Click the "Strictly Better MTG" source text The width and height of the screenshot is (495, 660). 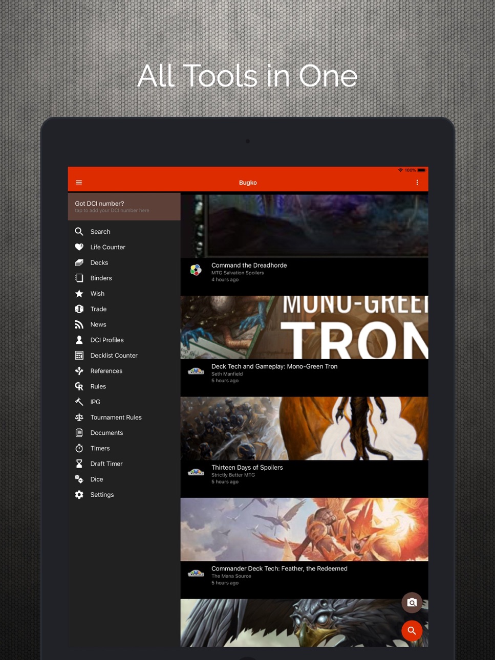point(233,475)
